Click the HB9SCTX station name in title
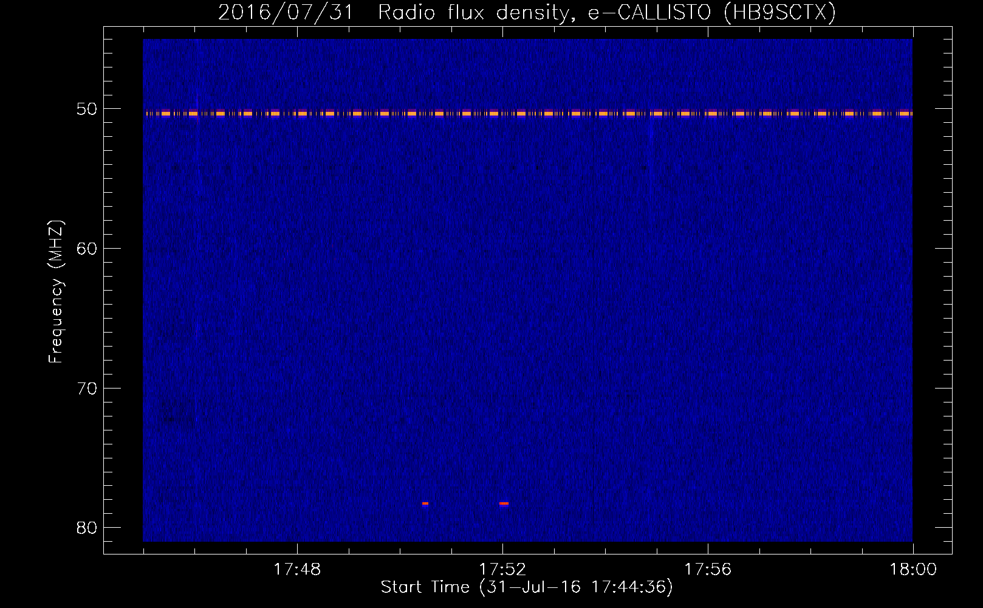 (778, 12)
